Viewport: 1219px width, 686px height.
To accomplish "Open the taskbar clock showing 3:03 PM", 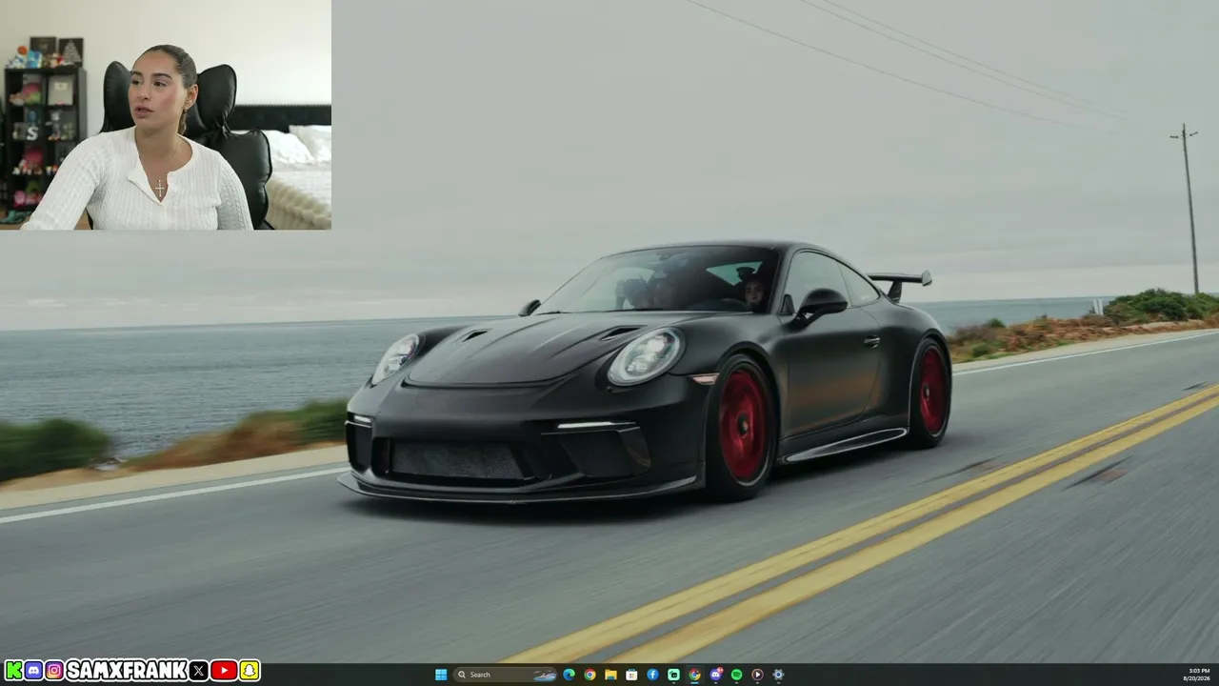I will click(x=1196, y=675).
